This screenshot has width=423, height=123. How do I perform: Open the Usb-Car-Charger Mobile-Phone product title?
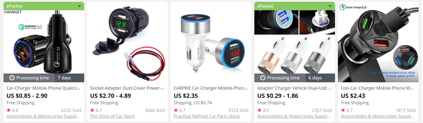click(378, 88)
